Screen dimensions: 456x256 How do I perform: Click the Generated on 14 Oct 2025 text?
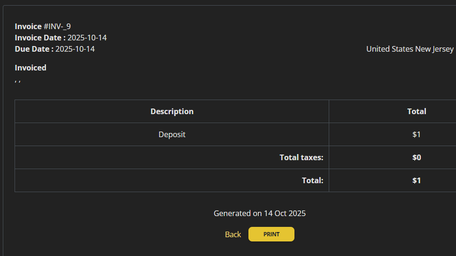[x=259, y=213]
